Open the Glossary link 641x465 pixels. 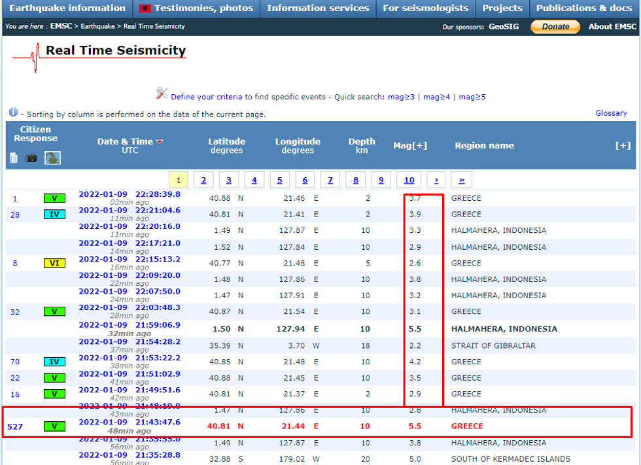click(611, 113)
